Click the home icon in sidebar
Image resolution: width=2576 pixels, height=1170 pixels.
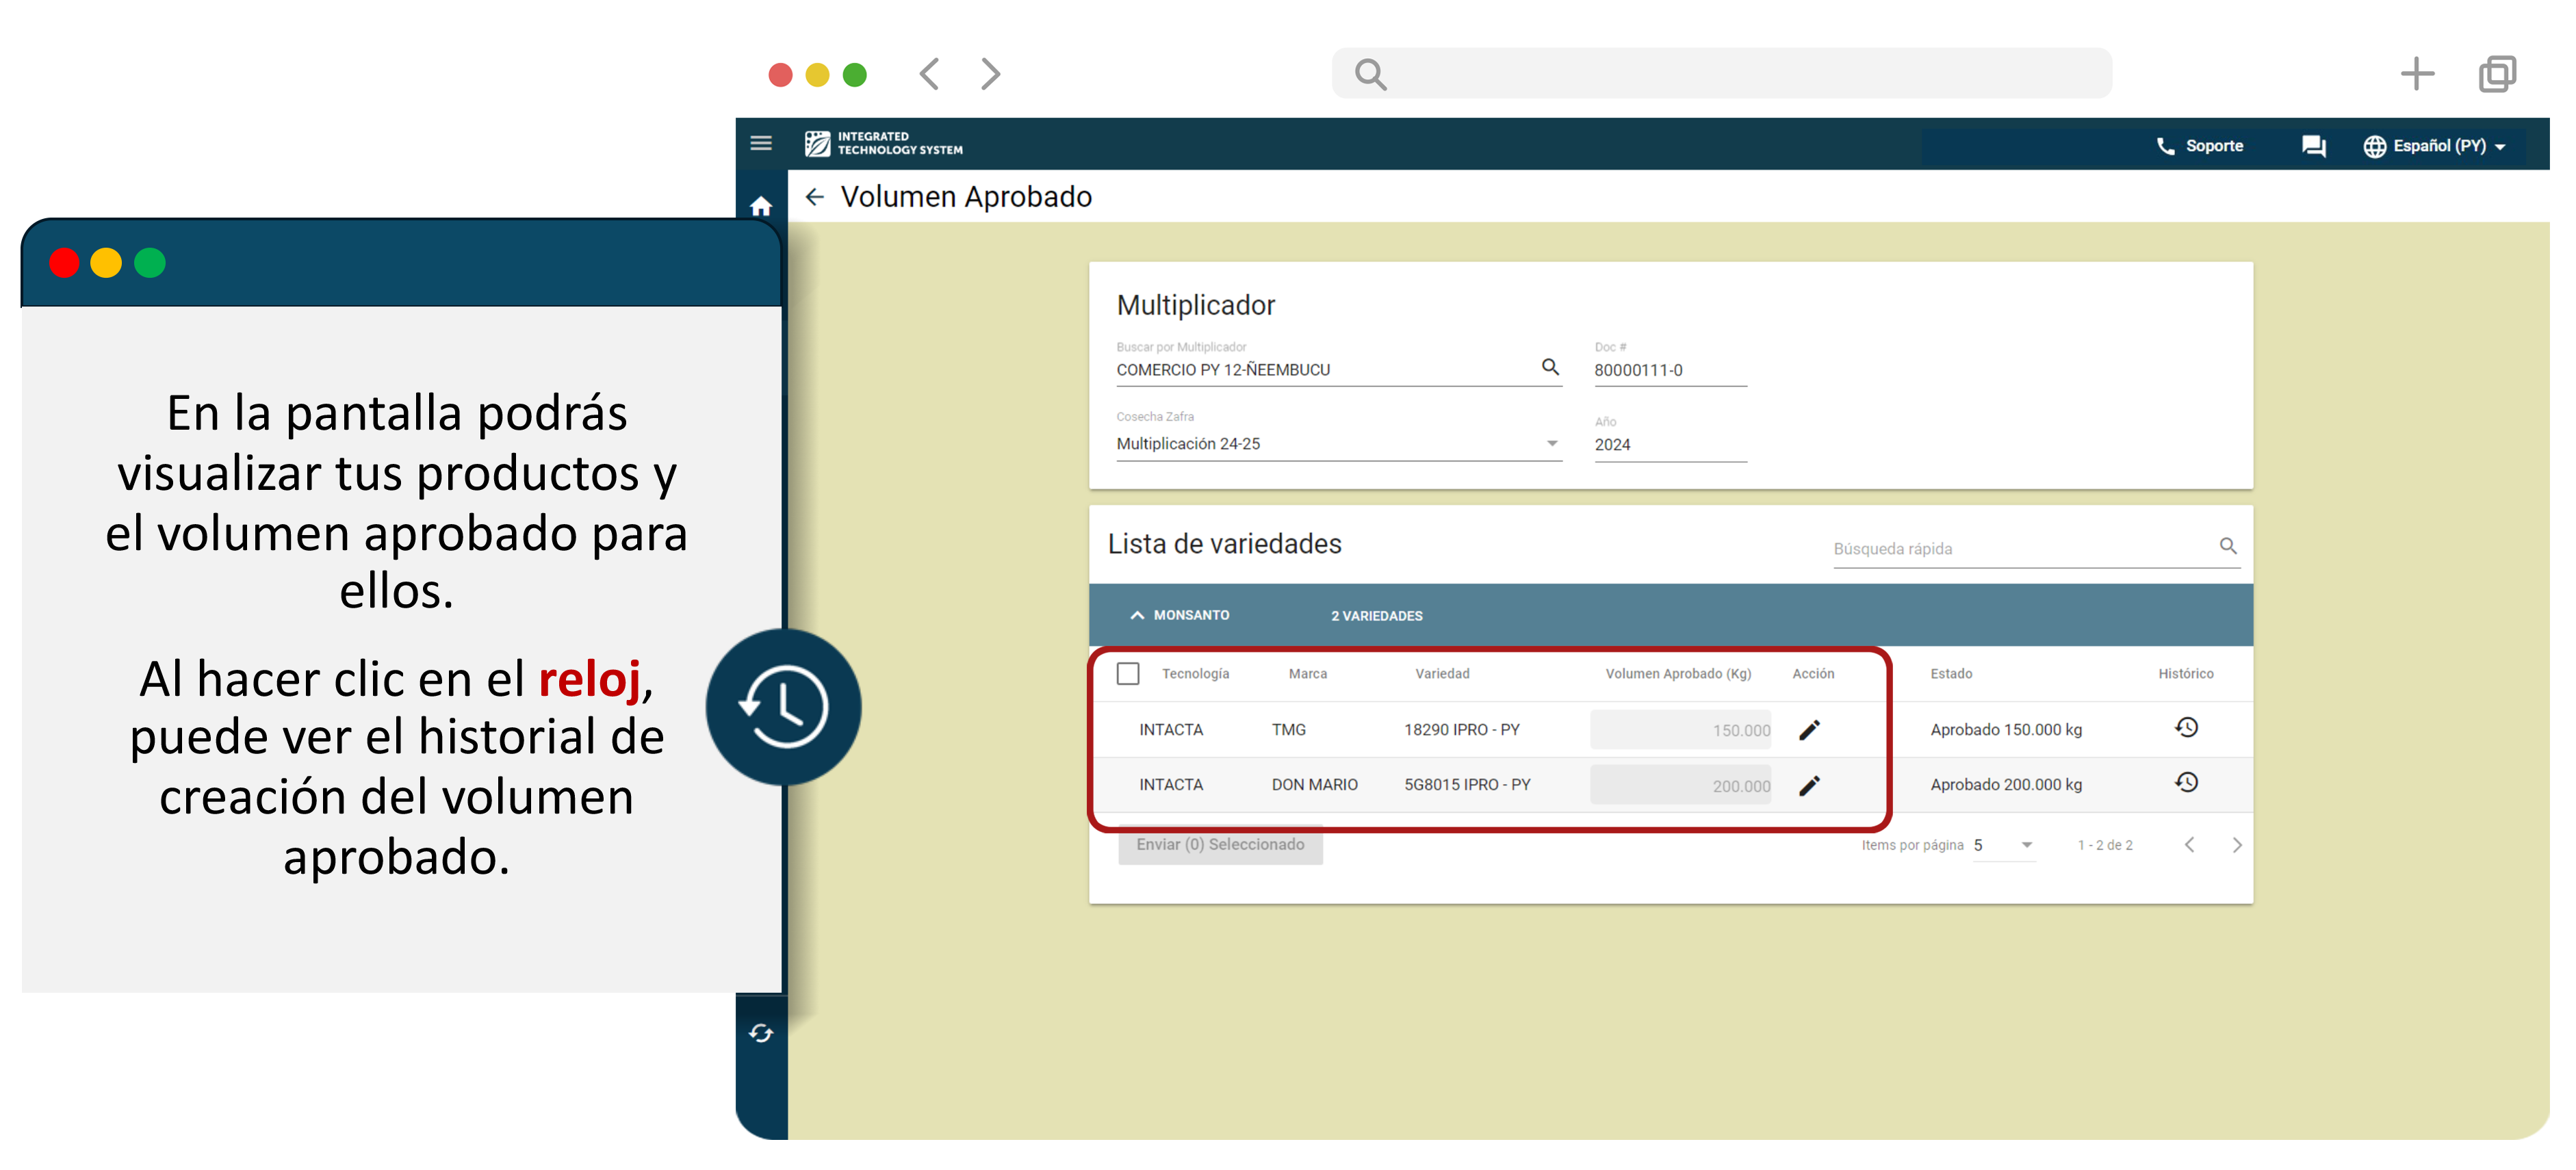point(760,206)
